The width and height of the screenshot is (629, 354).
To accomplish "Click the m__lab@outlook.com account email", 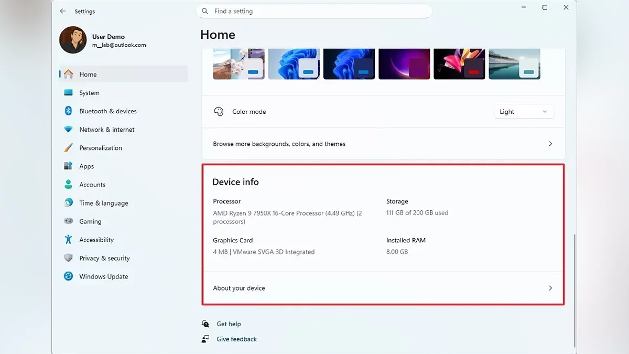I will [x=119, y=45].
